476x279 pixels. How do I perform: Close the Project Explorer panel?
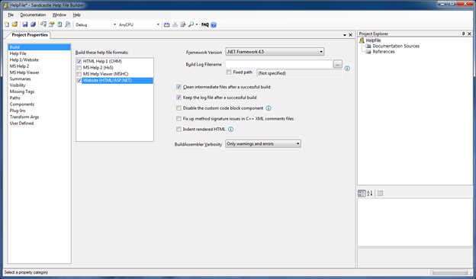tap(469, 34)
